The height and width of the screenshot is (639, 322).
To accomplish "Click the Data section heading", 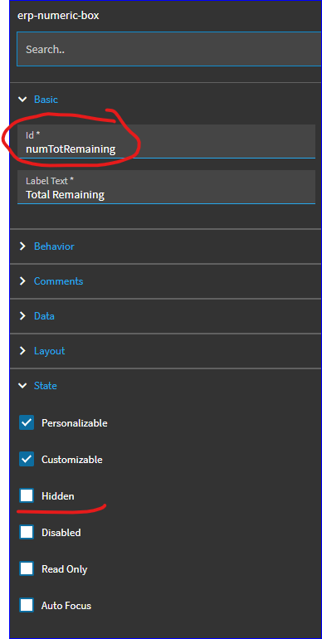I will [44, 316].
